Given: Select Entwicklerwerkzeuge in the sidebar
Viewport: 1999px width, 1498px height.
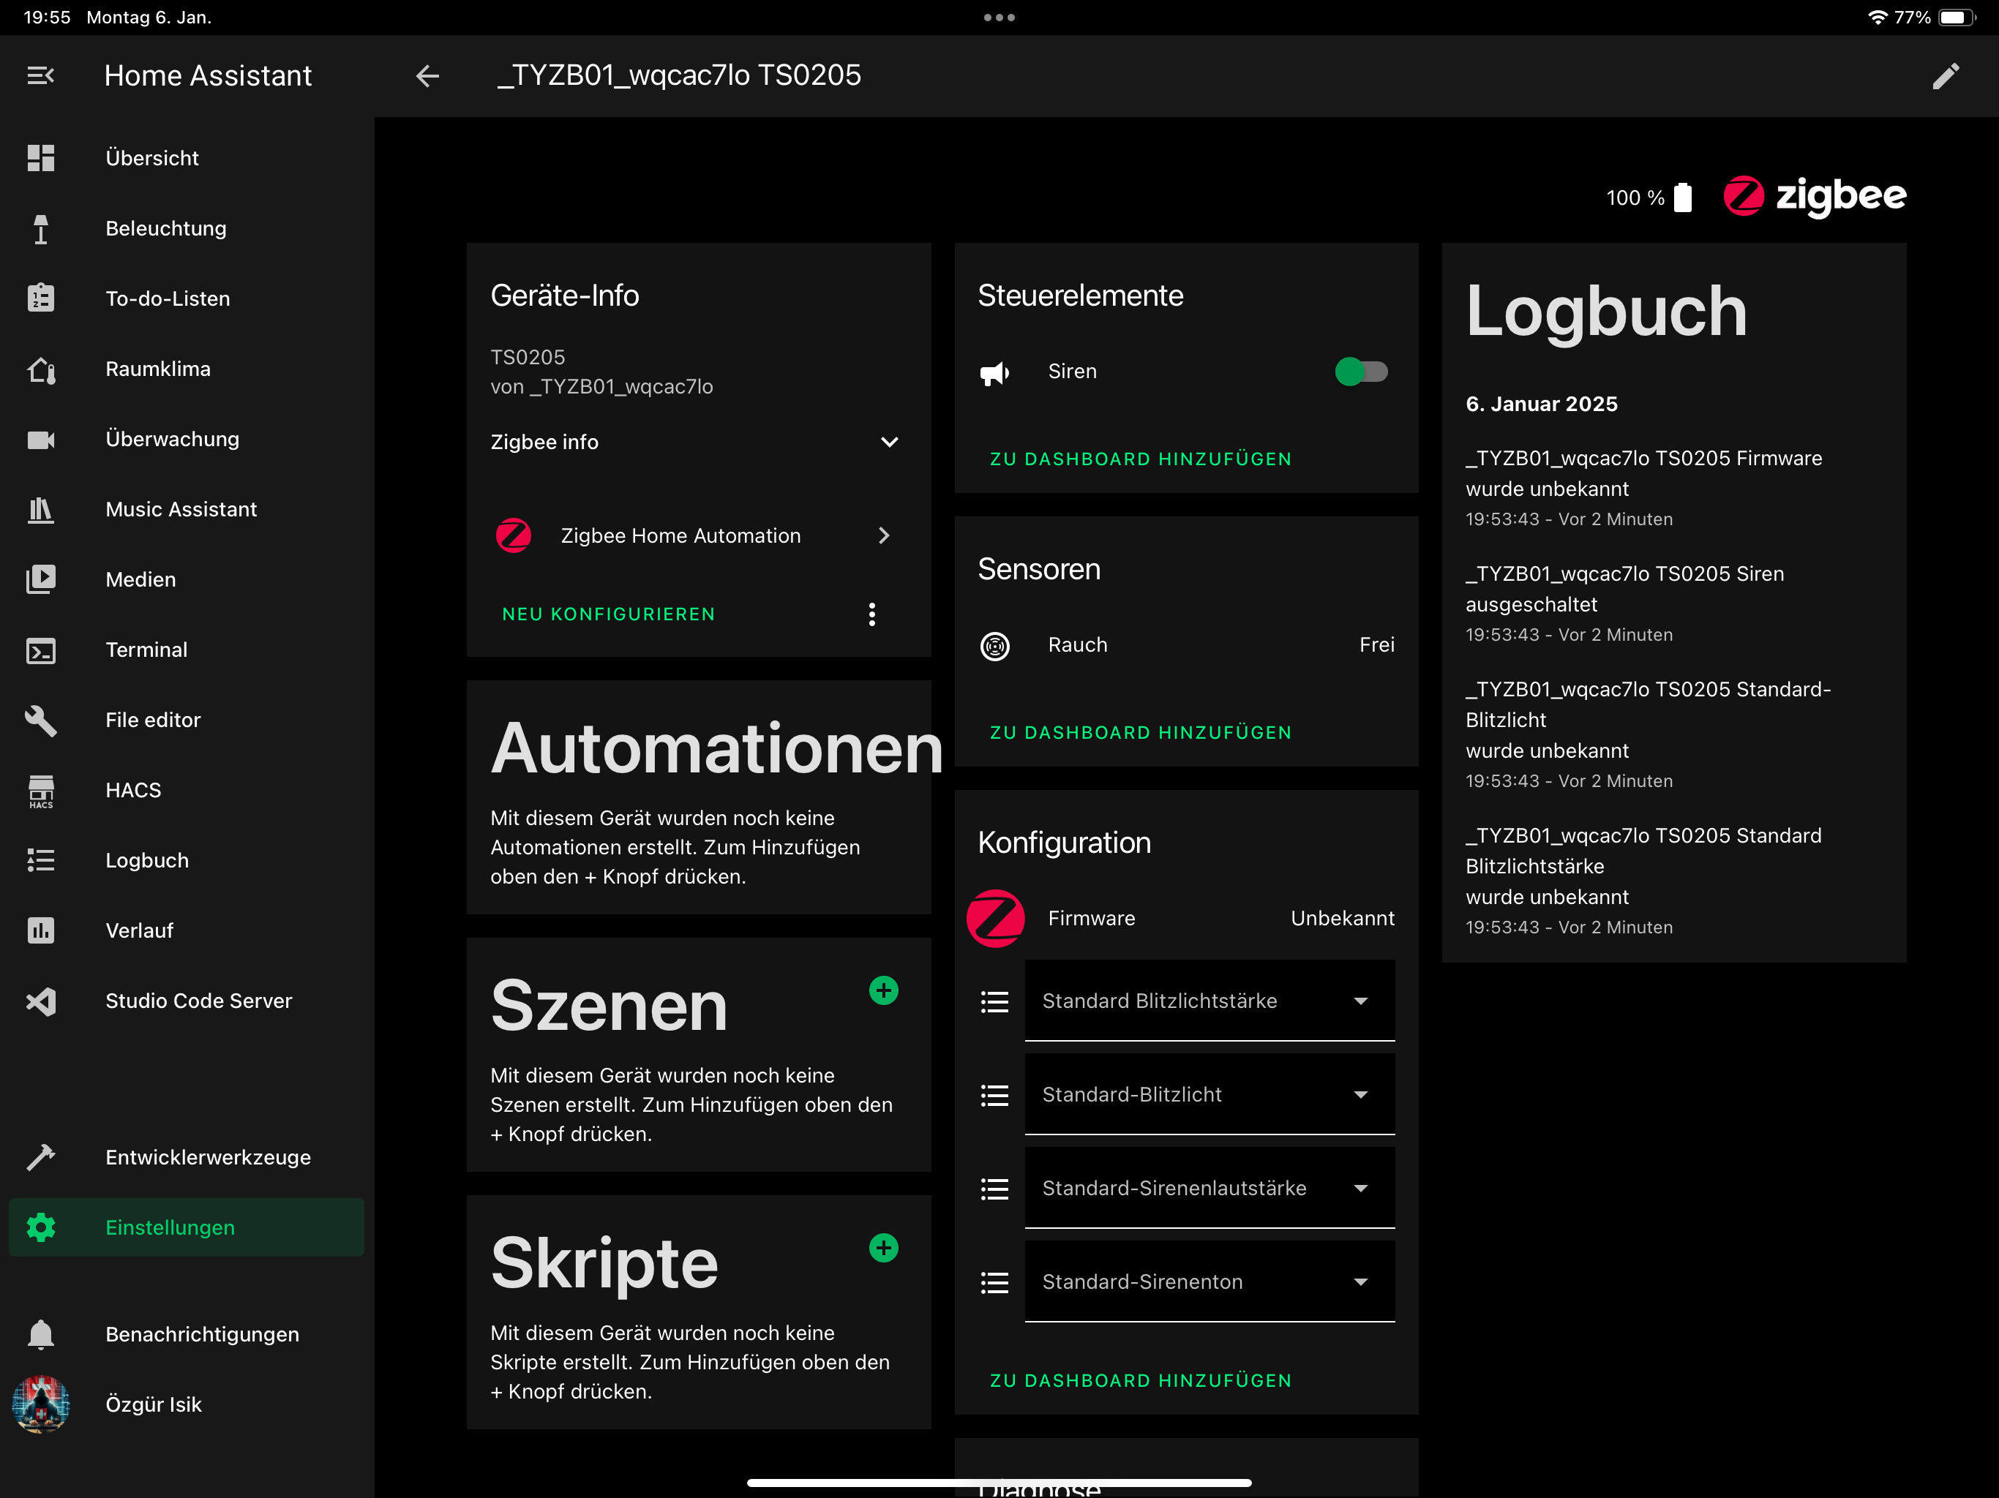Looking at the screenshot, I should [186, 1157].
